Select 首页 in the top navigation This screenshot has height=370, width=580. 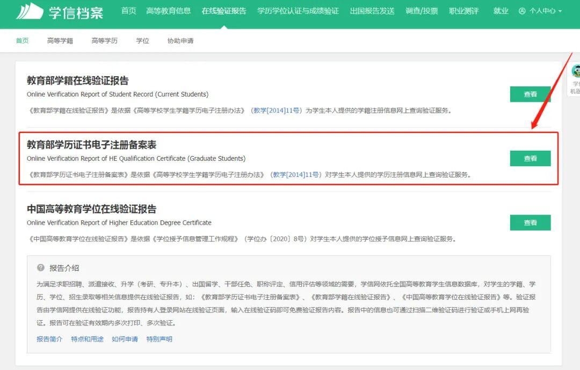pos(128,10)
